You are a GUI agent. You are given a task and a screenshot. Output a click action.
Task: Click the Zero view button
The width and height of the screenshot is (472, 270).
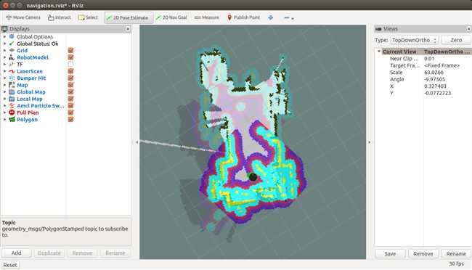(x=456, y=40)
